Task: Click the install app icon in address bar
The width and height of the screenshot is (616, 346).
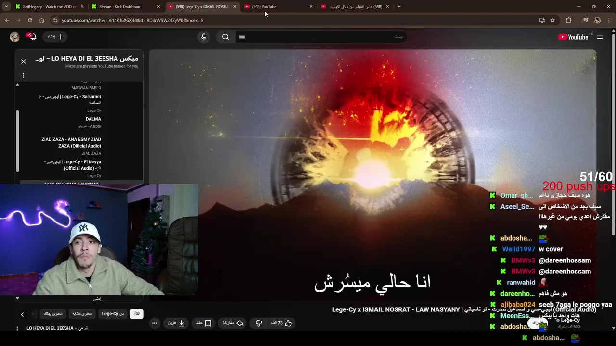Action: 542,20
